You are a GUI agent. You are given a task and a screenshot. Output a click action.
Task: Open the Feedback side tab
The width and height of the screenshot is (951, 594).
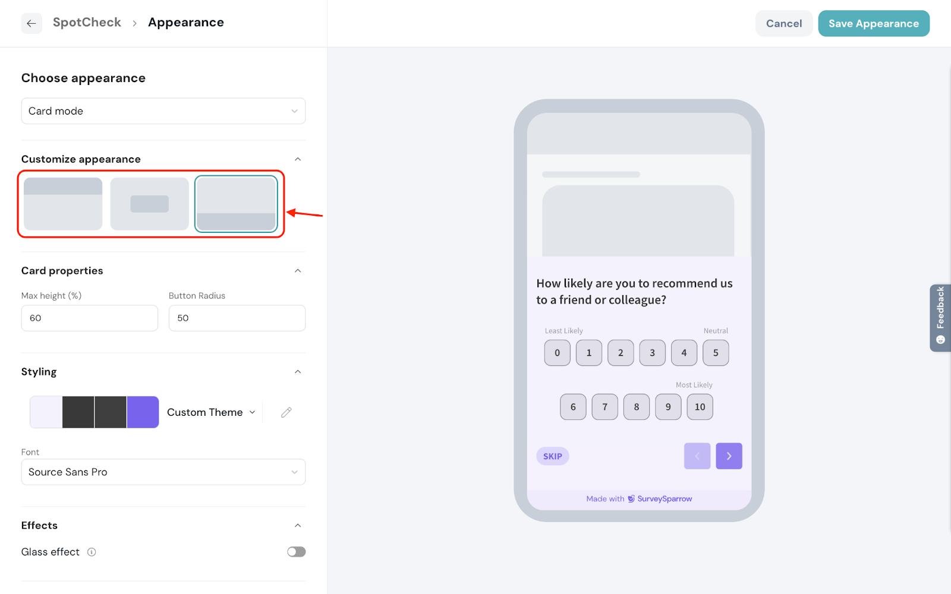pyautogui.click(x=940, y=318)
